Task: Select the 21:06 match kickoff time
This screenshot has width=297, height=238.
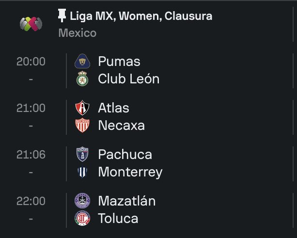Action: 31,154
